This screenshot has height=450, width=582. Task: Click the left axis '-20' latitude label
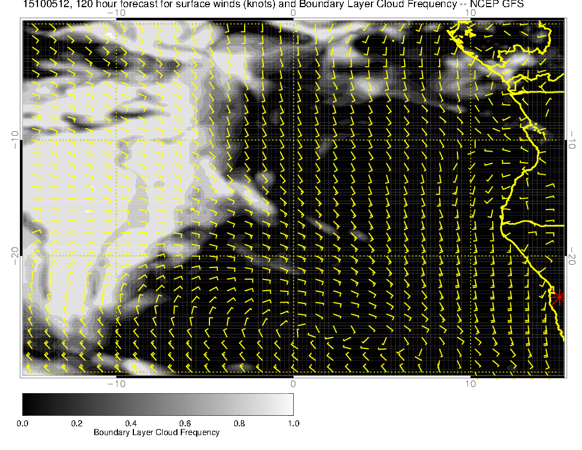(15, 256)
